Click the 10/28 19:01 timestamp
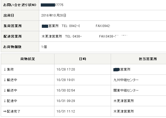Screen dimensions: 166x118 click(66, 80)
